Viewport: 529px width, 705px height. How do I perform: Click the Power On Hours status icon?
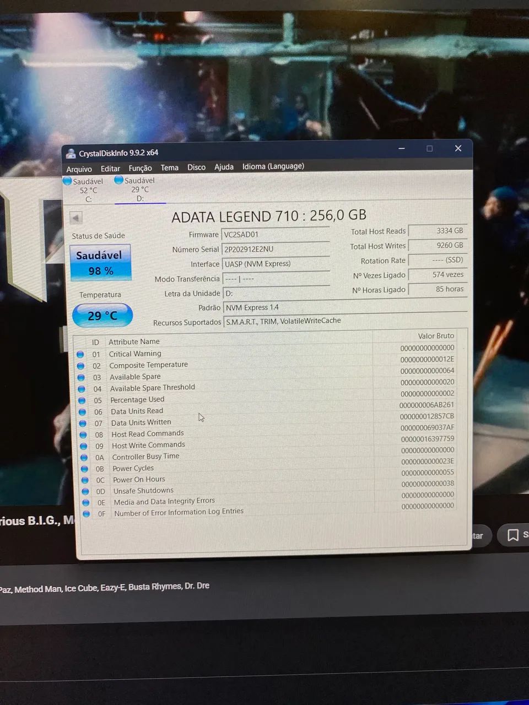click(85, 480)
